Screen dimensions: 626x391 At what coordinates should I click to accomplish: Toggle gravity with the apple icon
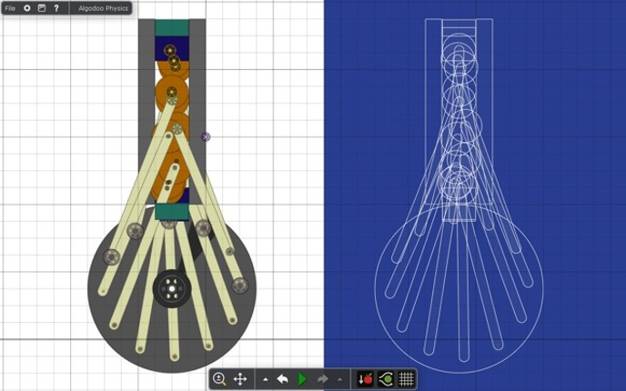(x=365, y=379)
